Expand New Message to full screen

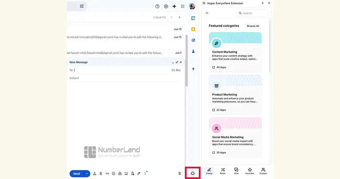pyautogui.click(x=177, y=62)
